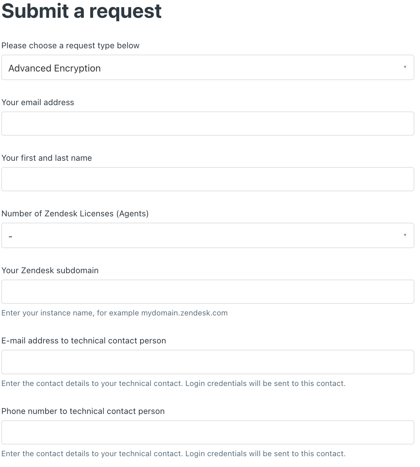
Task: Click the hint text beneath the phone number field
Action: click(x=173, y=454)
